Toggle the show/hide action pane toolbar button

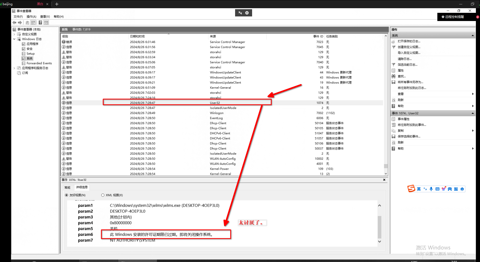point(46,23)
